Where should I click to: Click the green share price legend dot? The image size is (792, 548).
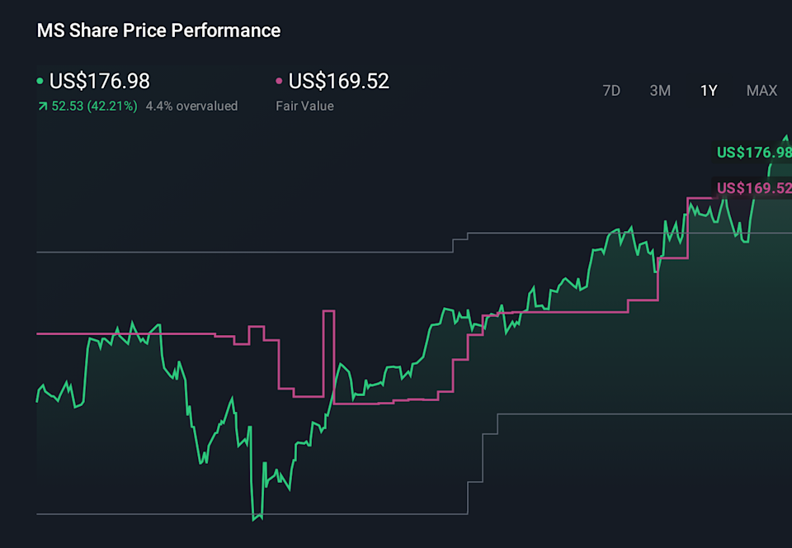pos(40,82)
